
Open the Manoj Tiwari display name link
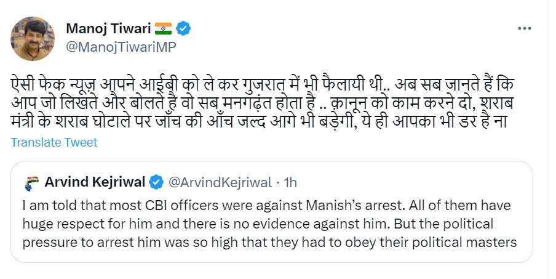click(109, 28)
